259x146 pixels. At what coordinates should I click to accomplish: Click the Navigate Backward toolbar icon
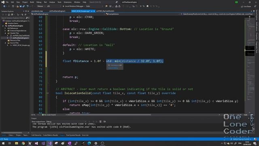[4, 6]
